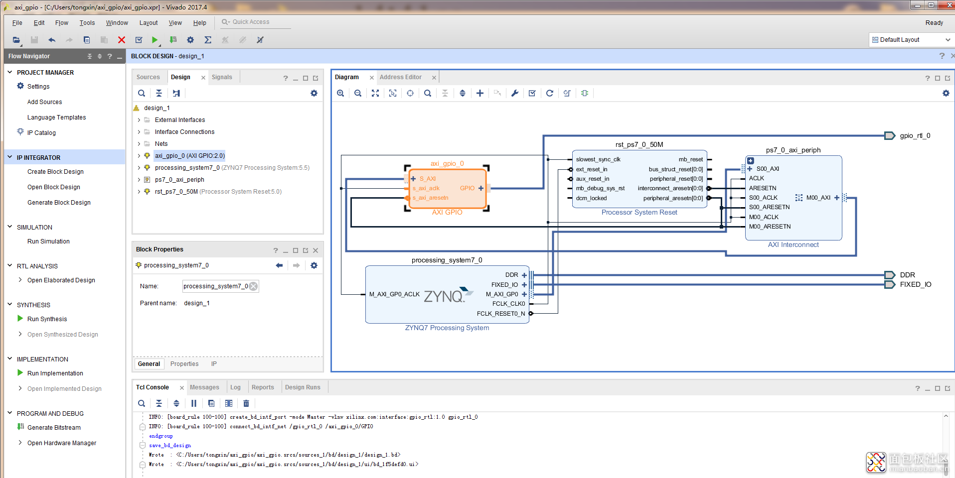Expand DDR interface plus on ZYNQ block
This screenshot has height=478, width=955.
pos(524,275)
